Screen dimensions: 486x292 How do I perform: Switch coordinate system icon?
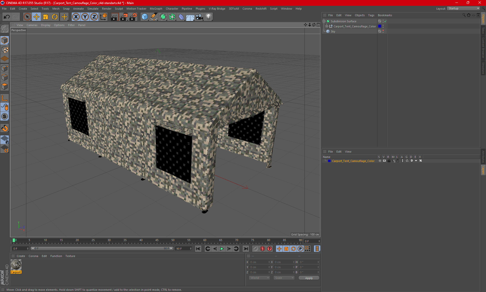click(103, 17)
